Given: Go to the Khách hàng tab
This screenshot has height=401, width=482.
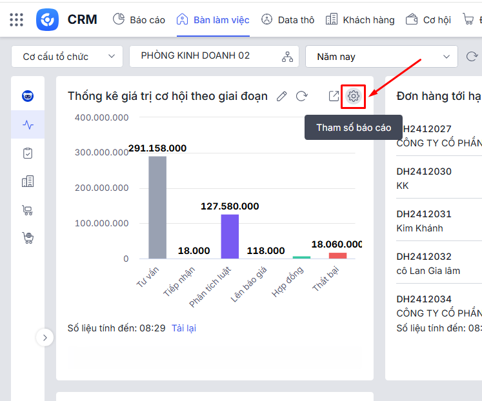Looking at the screenshot, I should coord(360,19).
